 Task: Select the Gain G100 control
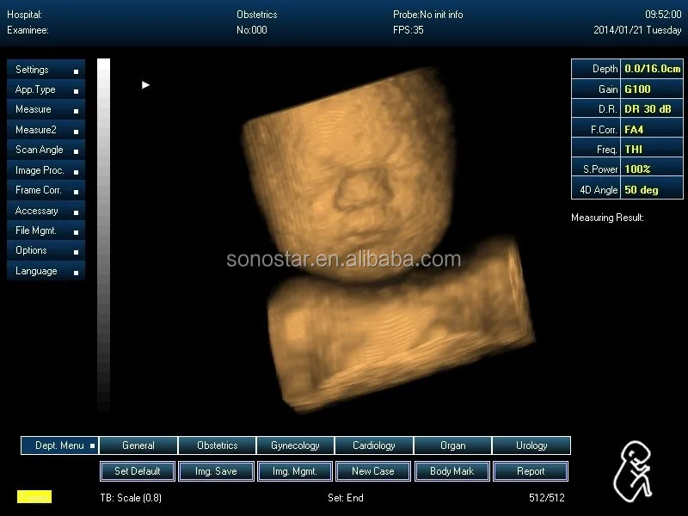point(626,89)
